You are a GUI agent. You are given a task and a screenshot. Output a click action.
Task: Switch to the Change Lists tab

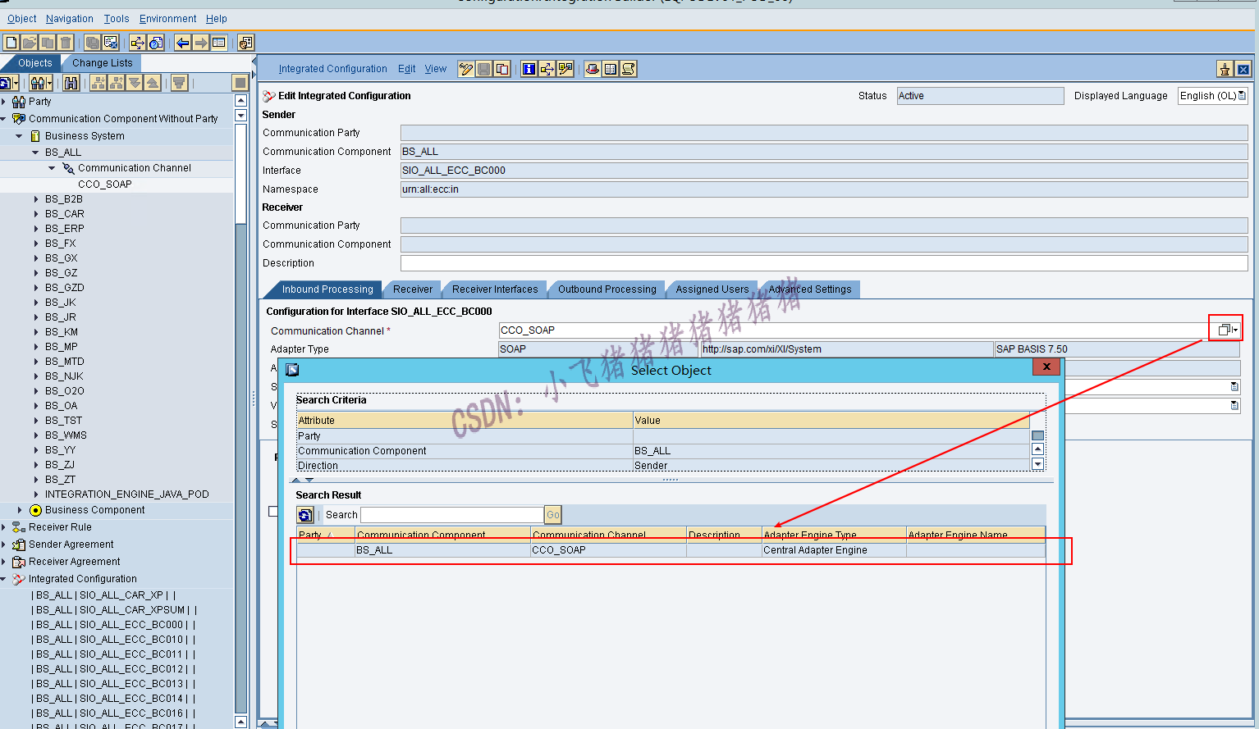(102, 62)
